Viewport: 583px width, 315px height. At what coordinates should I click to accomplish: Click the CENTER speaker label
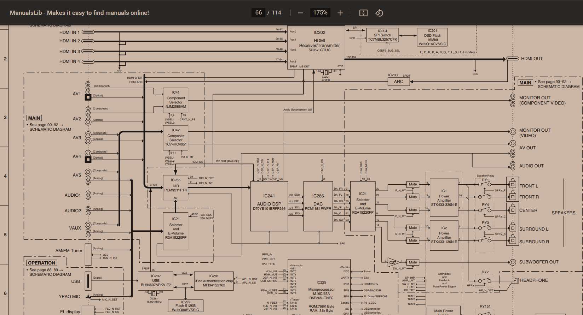point(528,210)
